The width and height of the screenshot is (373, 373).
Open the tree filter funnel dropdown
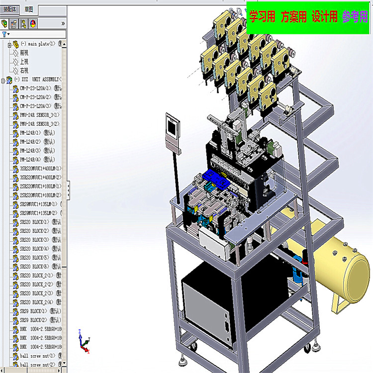[5, 34]
